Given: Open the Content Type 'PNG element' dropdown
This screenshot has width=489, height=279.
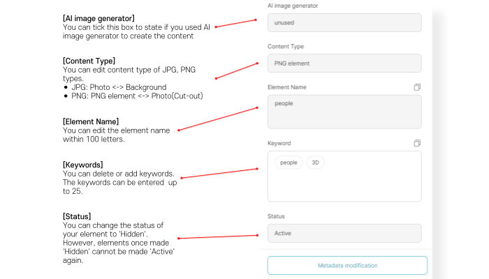Looking at the screenshot, I should pos(344,63).
